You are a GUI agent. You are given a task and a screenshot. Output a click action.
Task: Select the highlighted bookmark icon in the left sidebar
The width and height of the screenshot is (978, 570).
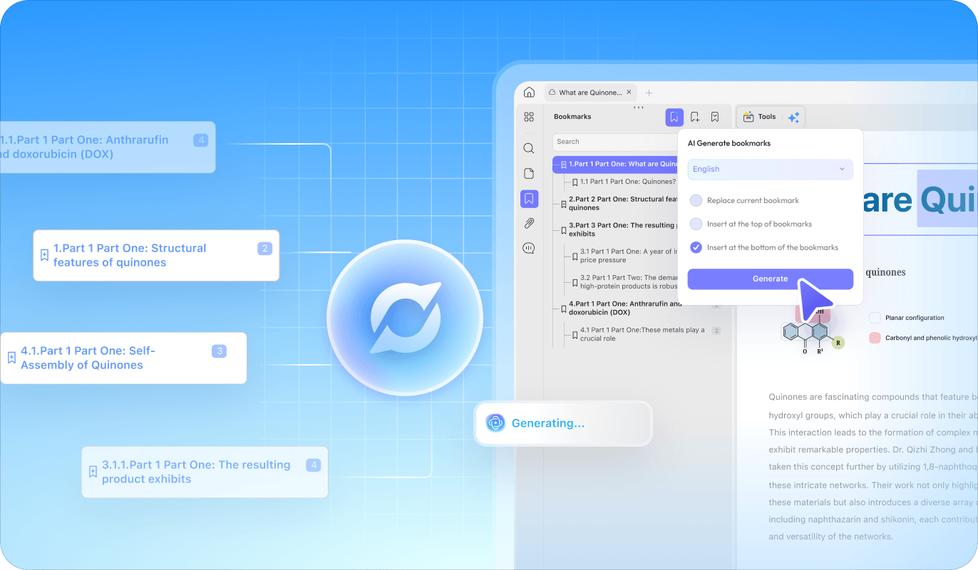pyautogui.click(x=529, y=199)
